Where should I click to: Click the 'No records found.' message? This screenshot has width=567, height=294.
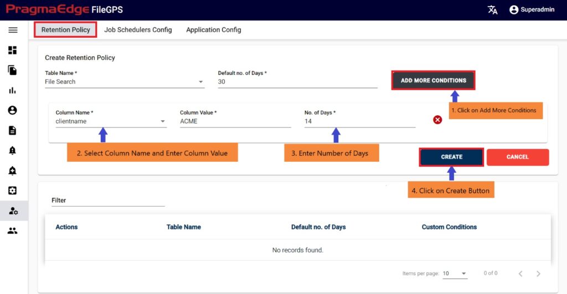297,250
